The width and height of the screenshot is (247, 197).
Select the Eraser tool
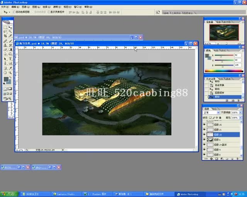pos(5,50)
